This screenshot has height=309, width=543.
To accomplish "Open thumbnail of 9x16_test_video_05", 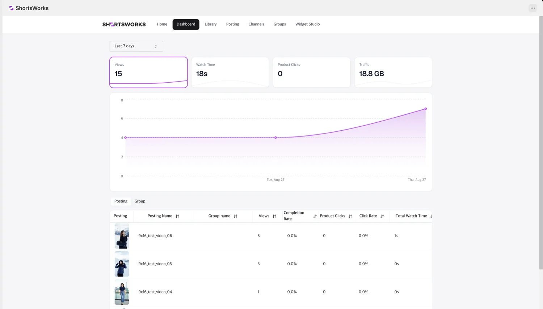I will pos(122,264).
